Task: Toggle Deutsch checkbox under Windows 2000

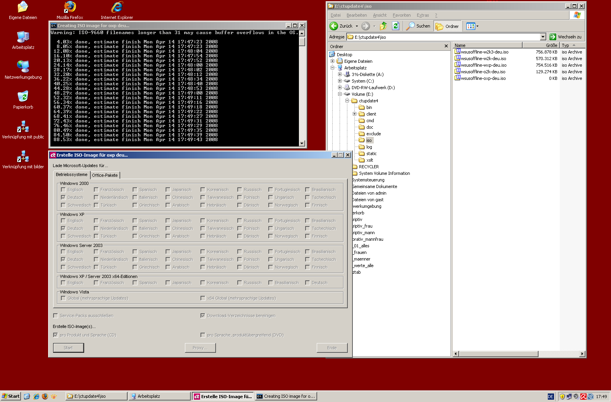Action: click(x=63, y=197)
